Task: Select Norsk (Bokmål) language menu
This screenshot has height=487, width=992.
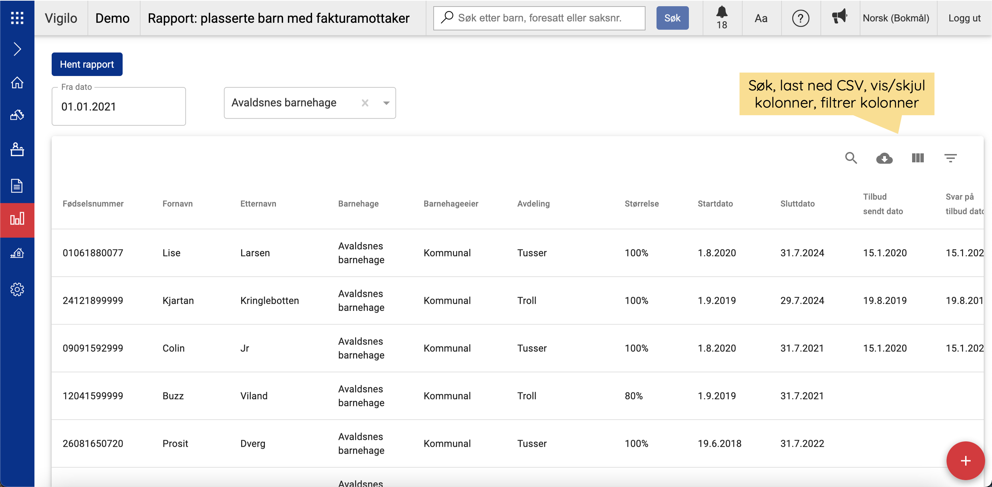Action: tap(896, 18)
